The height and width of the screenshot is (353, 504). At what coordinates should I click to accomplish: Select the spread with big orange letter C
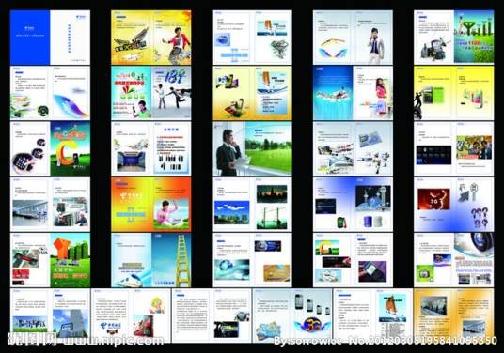(50, 148)
